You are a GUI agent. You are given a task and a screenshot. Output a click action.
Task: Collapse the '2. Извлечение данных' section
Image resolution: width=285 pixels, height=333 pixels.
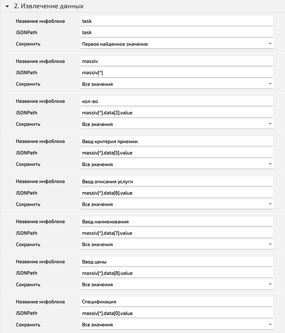point(7,7)
